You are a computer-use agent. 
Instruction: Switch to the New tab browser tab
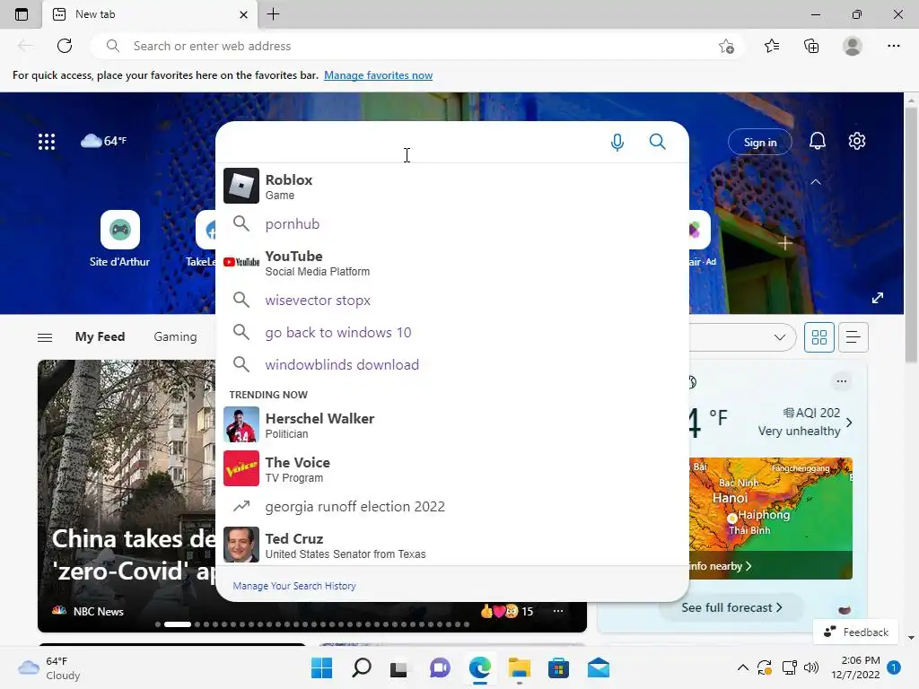(150, 14)
